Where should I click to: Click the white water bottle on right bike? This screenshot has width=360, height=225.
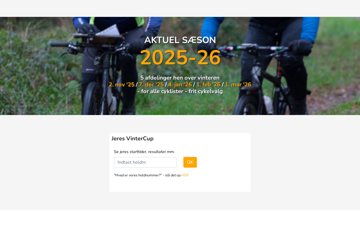[x=268, y=105]
